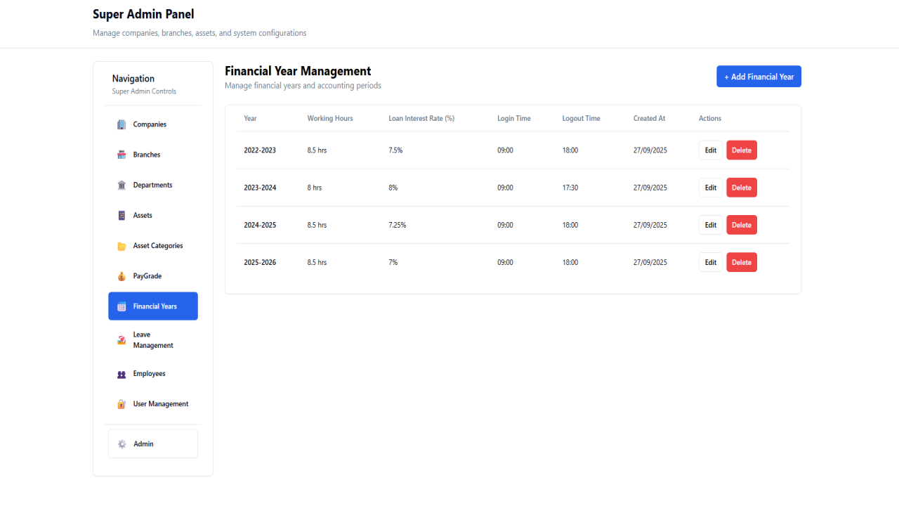899x506 pixels.
Task: Click the Loan Interest Rate (%) header
Action: [x=421, y=119]
